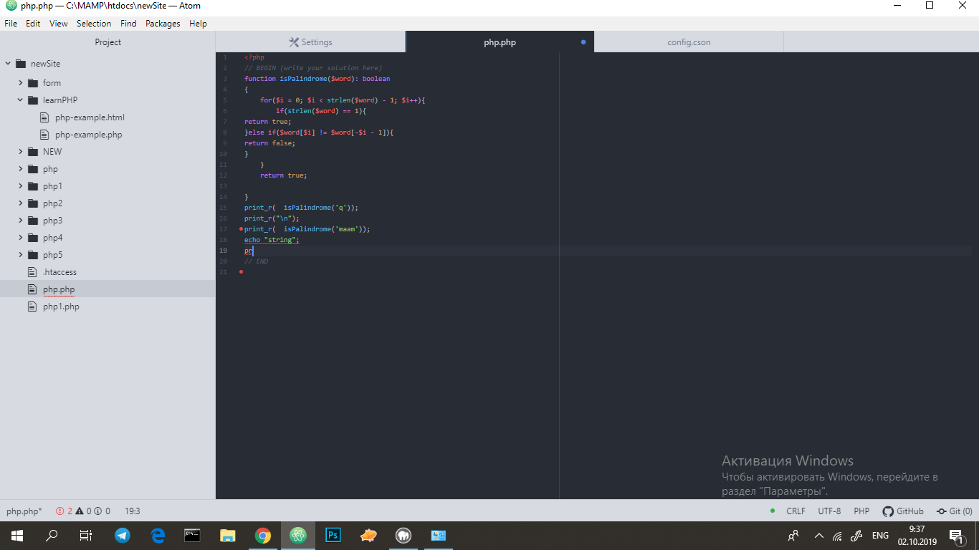
Task: Click line number 19 in the gutter
Action: (x=224, y=251)
